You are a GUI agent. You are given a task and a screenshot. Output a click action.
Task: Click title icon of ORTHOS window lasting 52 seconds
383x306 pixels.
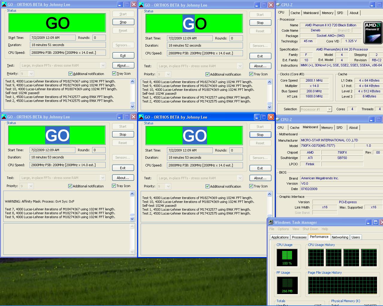click(141, 5)
